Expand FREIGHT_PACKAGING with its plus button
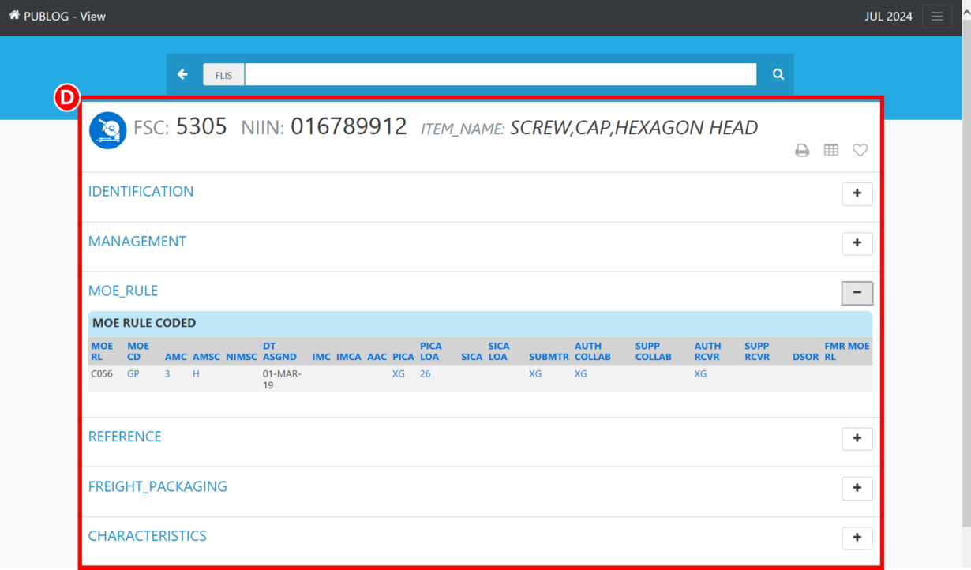971x570 pixels. click(857, 488)
